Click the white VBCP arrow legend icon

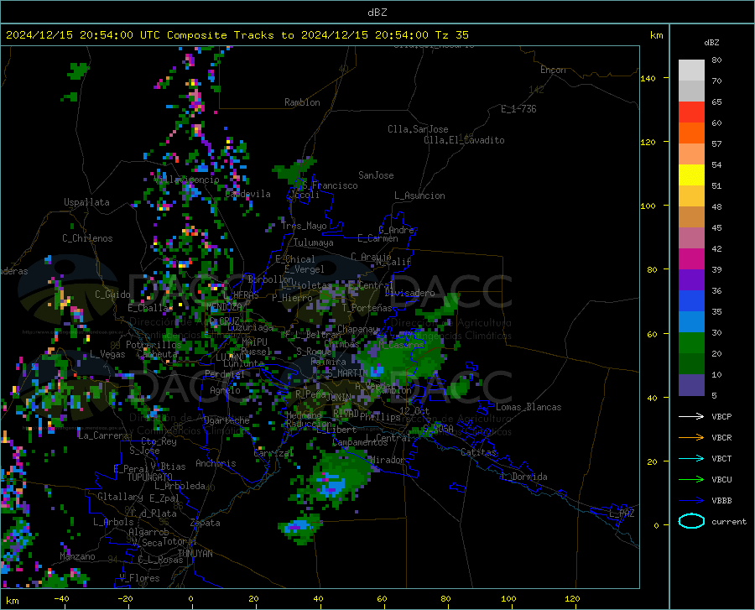pos(691,416)
